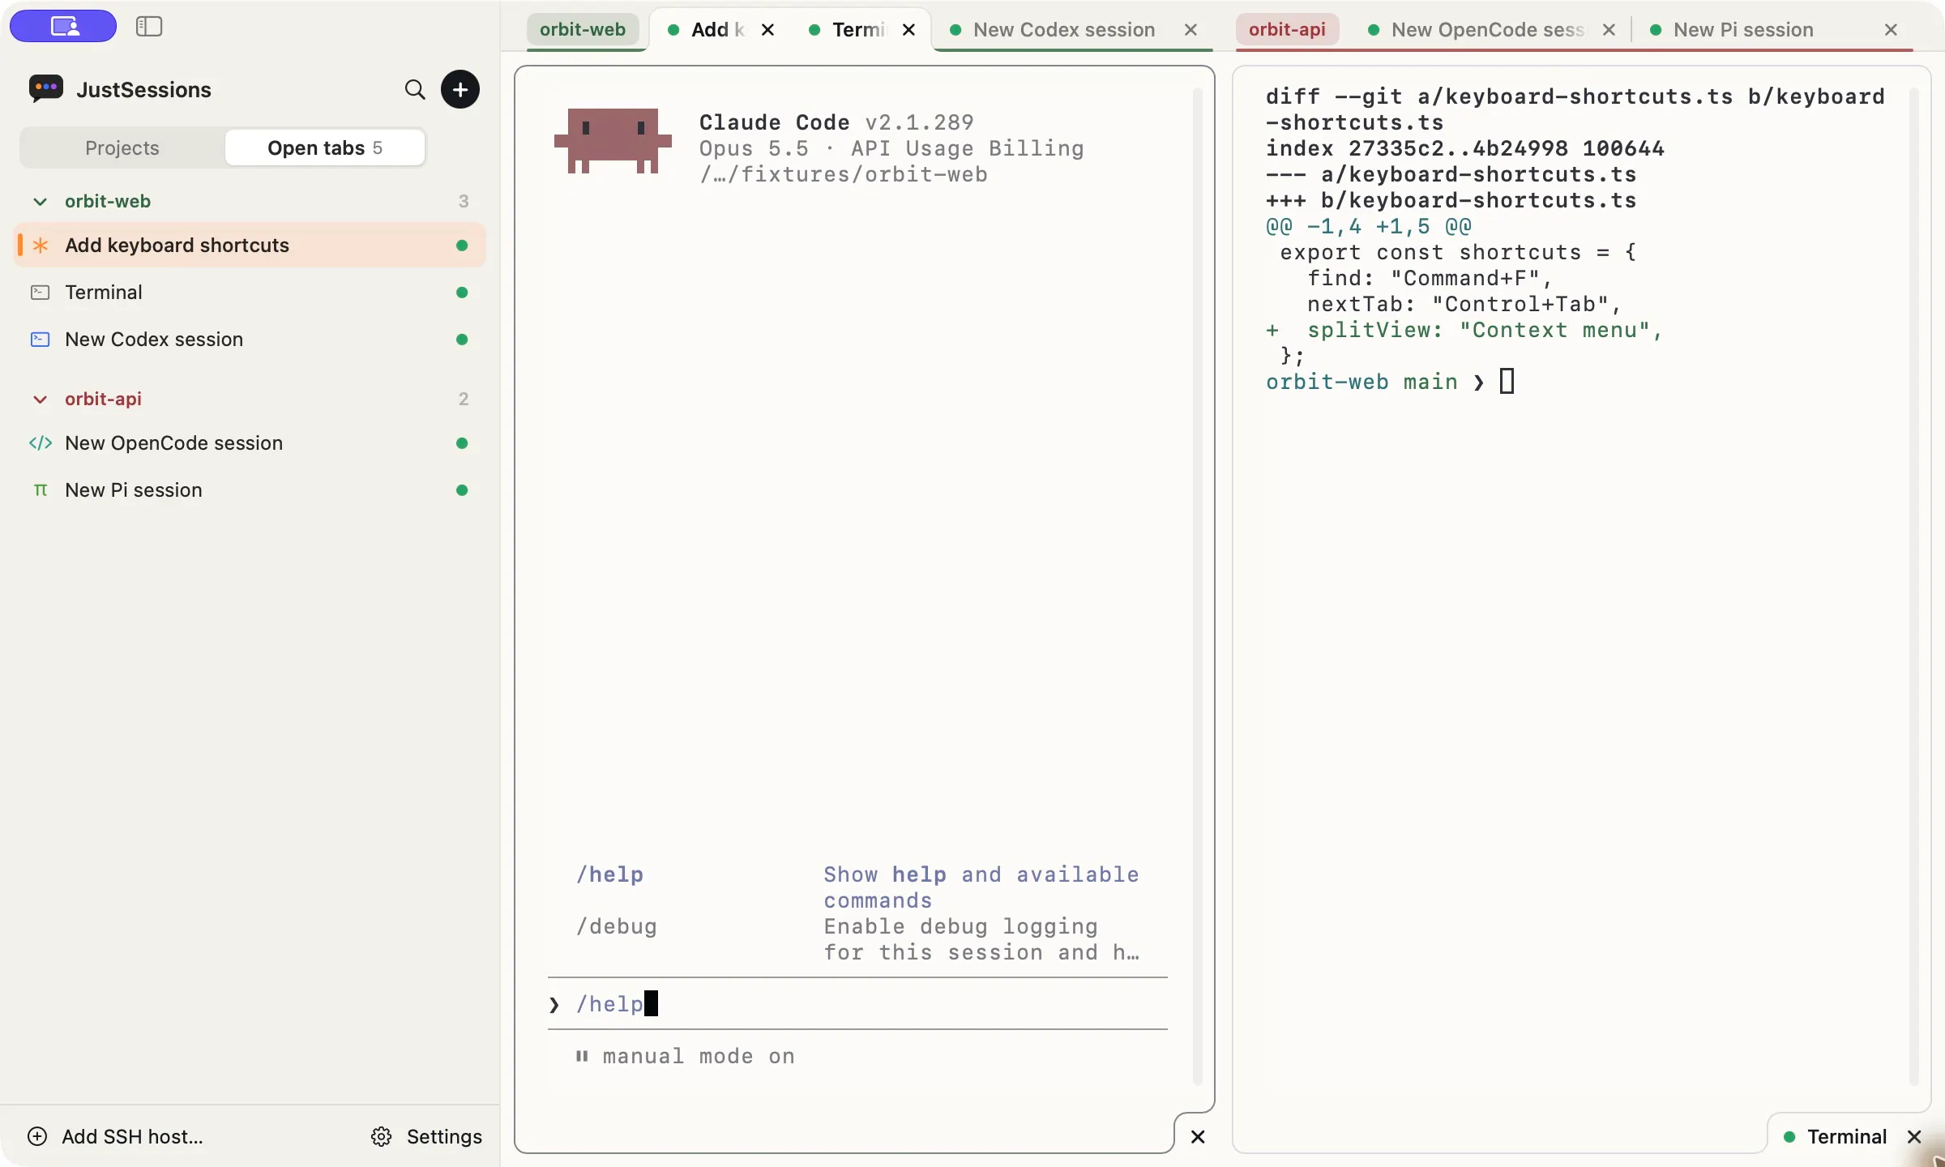1945x1167 pixels.
Task: Close the New OpenCode session tab
Action: pyautogui.click(x=1609, y=30)
